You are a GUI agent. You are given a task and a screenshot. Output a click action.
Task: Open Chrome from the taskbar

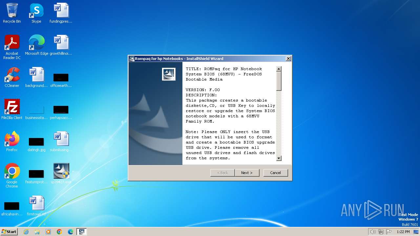click(x=59, y=232)
